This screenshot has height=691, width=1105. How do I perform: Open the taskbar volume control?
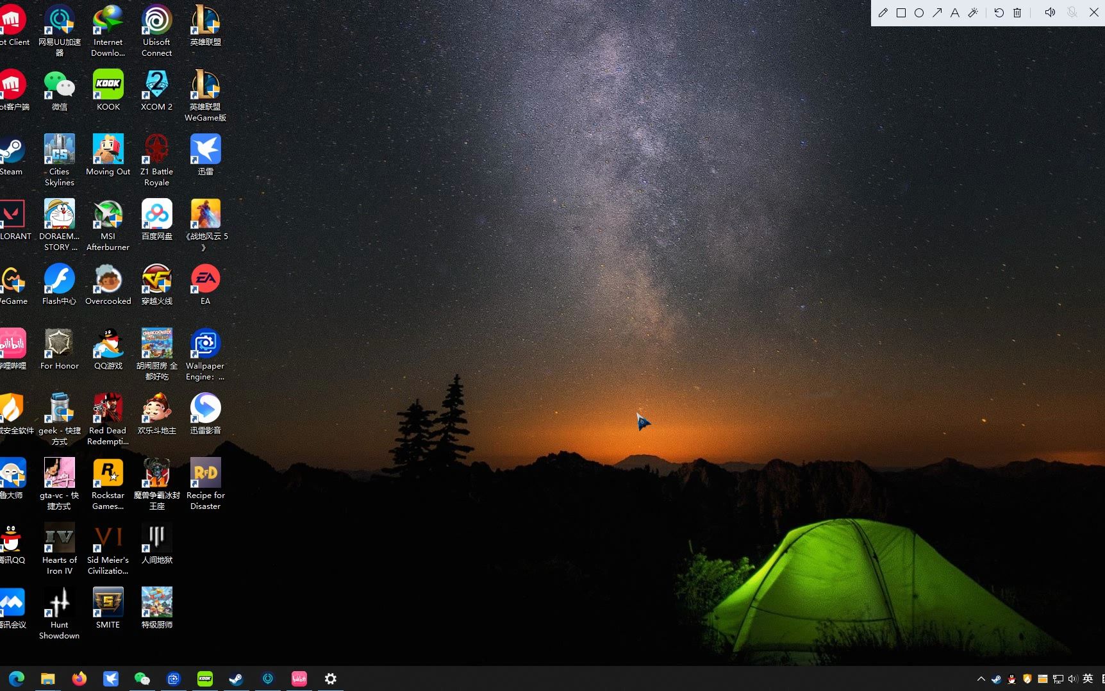(1073, 679)
